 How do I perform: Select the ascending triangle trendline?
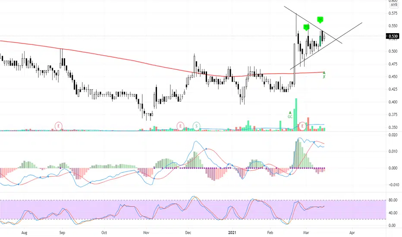point(326,46)
